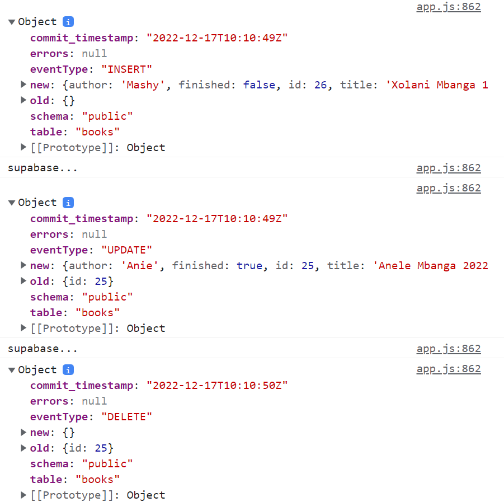The width and height of the screenshot is (504, 502).
Task: Click the "UPDATE" eventType value
Action: (126, 250)
